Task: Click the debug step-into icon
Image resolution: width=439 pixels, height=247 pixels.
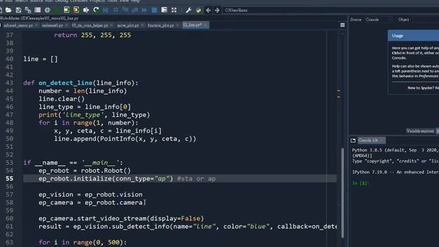Action: [125, 10]
